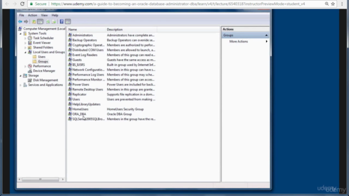
Task: Click the Replicator group icon
Action: tap(70, 94)
